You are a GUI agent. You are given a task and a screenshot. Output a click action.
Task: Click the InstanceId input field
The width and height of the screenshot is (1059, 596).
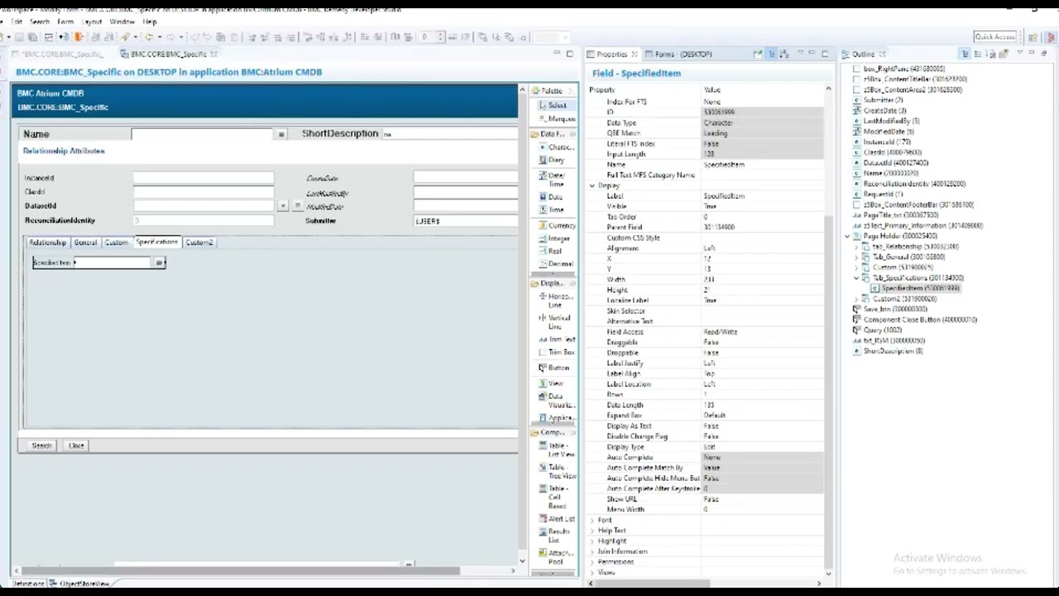[x=204, y=178]
